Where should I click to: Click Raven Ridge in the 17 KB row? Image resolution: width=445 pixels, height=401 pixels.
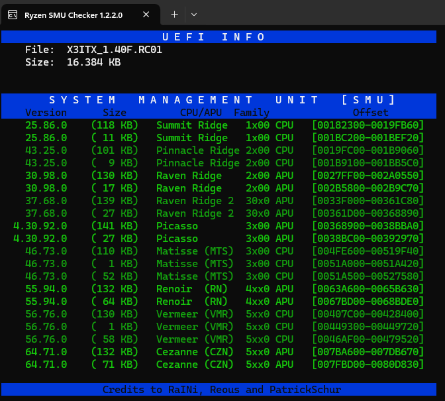(189, 188)
